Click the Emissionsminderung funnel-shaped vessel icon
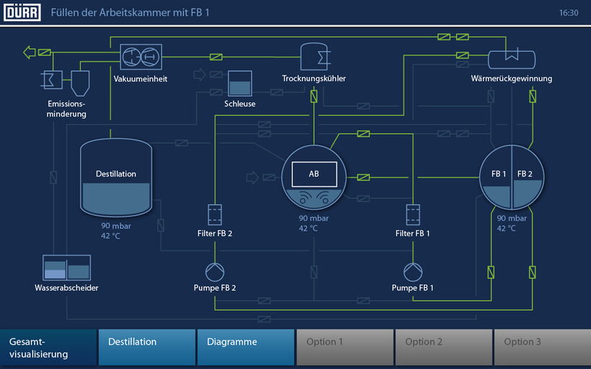 click(80, 83)
